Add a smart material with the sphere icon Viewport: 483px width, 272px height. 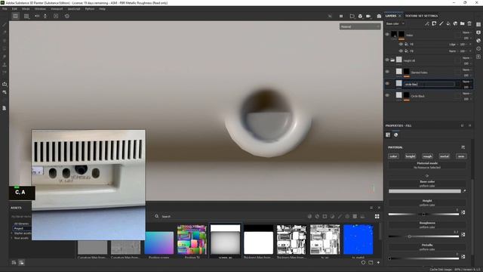click(455, 23)
